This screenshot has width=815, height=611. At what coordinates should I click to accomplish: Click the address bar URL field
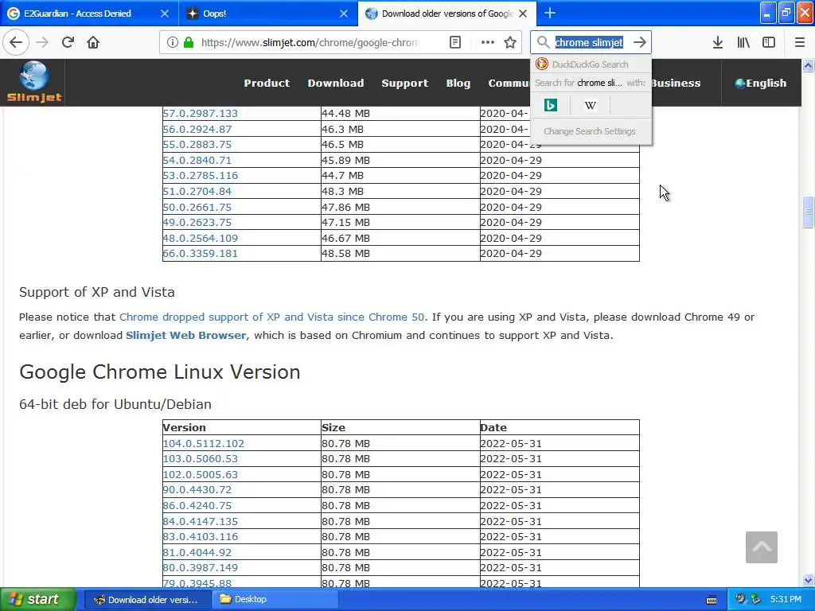310,42
